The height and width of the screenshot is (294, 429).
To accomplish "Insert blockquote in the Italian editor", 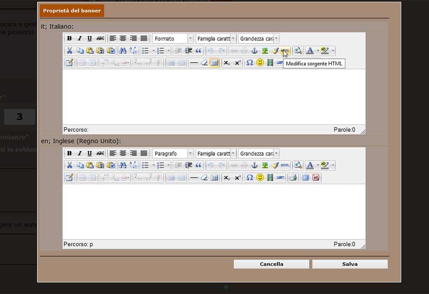I will click(x=198, y=51).
